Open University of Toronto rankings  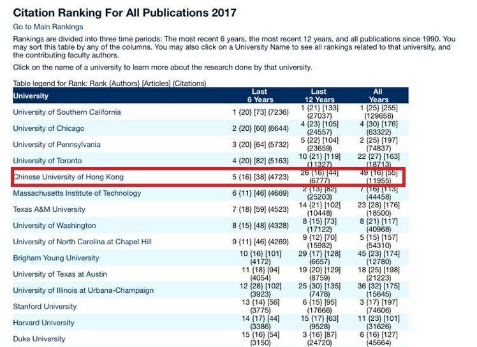click(47, 161)
